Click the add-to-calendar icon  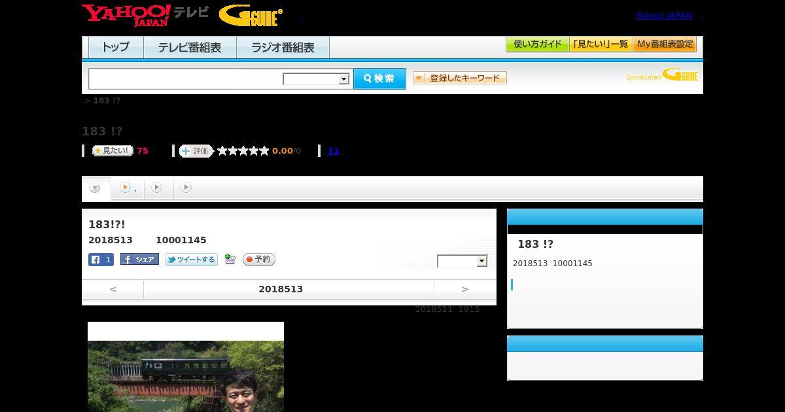click(x=230, y=259)
